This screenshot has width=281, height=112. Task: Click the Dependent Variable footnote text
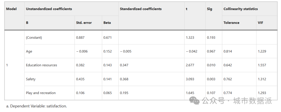point(37,106)
